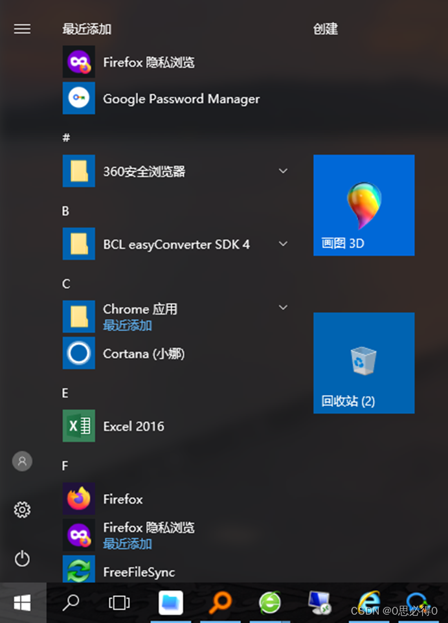Screen dimensions: 448x623
Task: Click the 'Google Password Manager' label
Action: coord(181,99)
